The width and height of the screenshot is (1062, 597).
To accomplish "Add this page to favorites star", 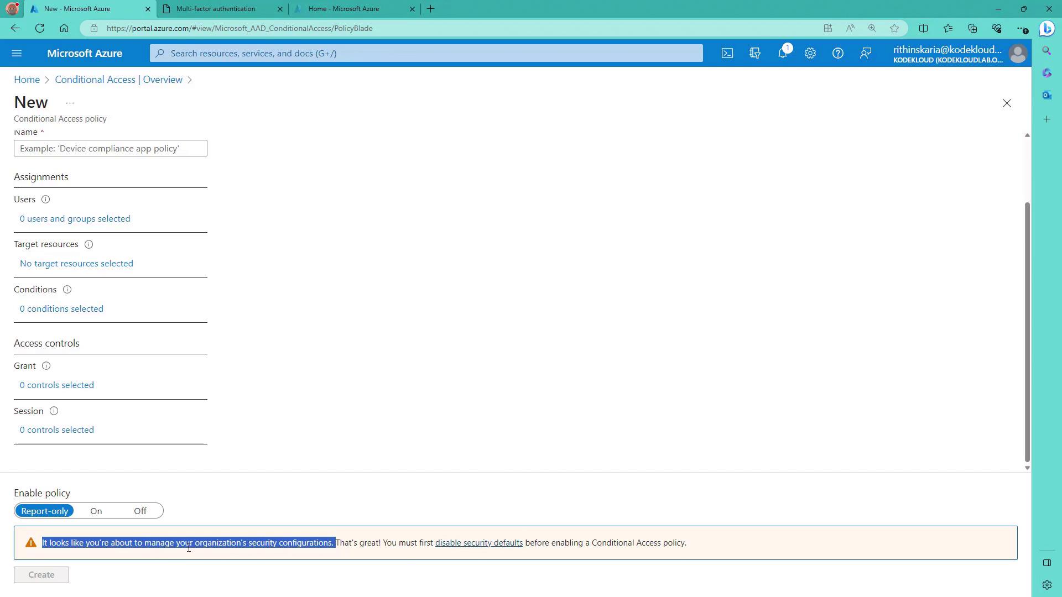I will coord(894,28).
